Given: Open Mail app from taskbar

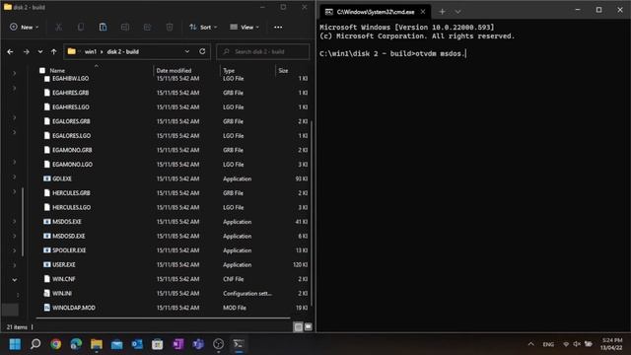Looking at the screenshot, I should coord(116,344).
